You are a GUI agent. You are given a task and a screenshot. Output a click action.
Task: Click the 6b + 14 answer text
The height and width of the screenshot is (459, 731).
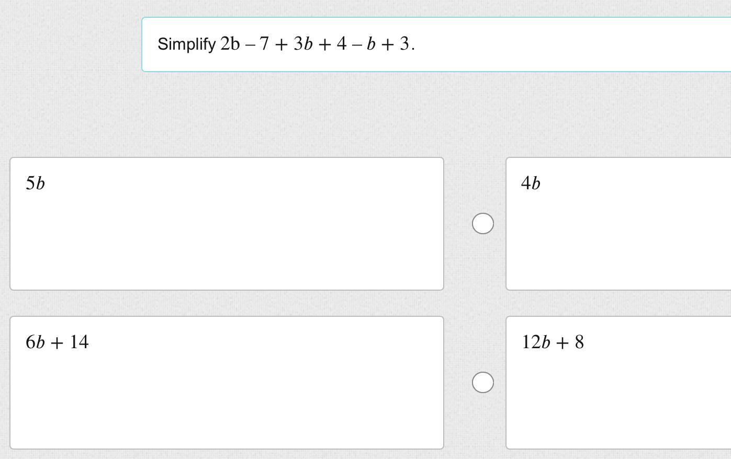pyautogui.click(x=57, y=342)
